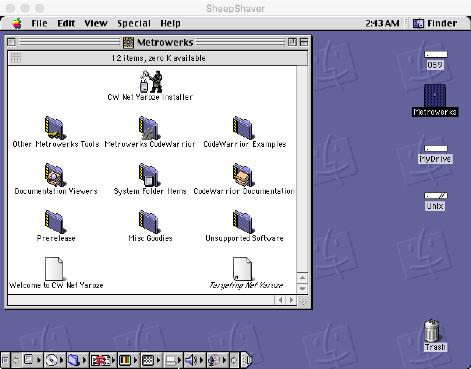
Task: Toggle windowshade collapse box of Metrowerks window
Action: click(x=304, y=42)
